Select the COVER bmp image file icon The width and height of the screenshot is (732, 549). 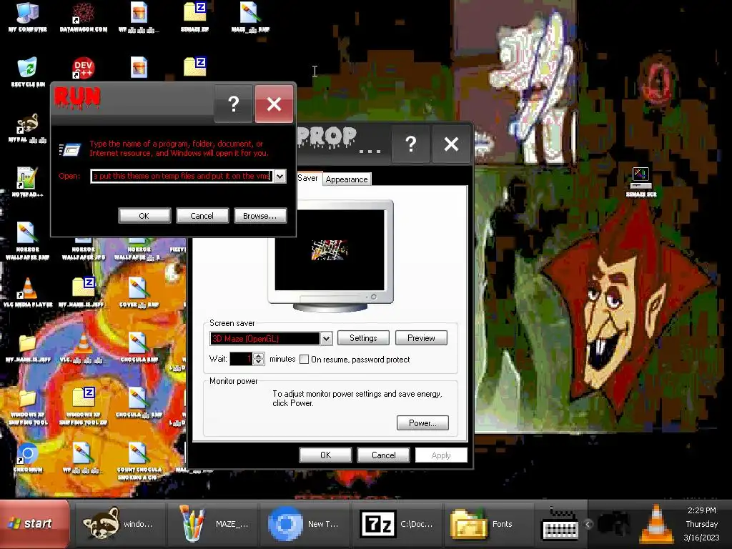[138, 292]
